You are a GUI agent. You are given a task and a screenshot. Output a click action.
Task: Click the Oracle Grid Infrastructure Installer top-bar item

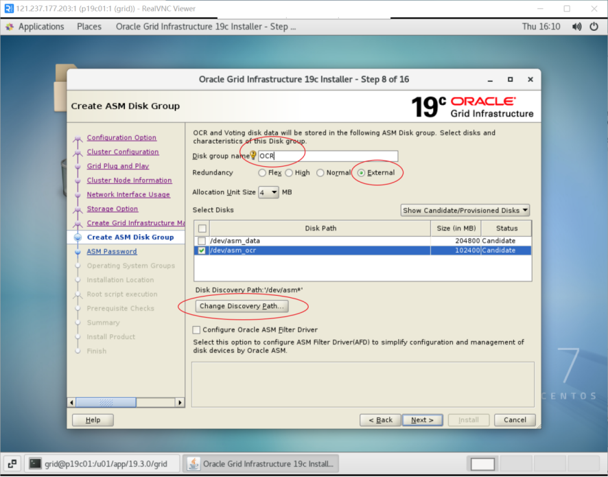206,27
